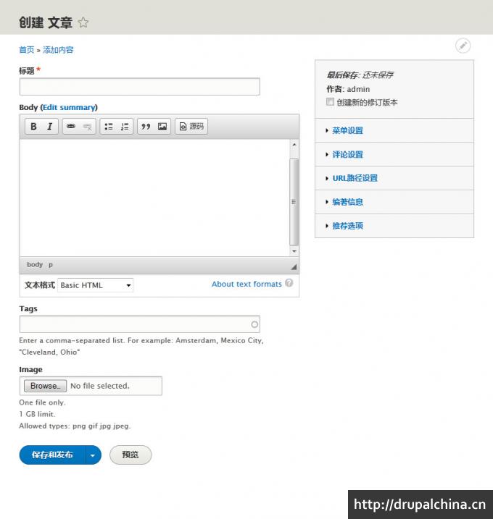This screenshot has height=519, width=493.
Task: Expand the URL路径设置 section
Action: (x=355, y=178)
